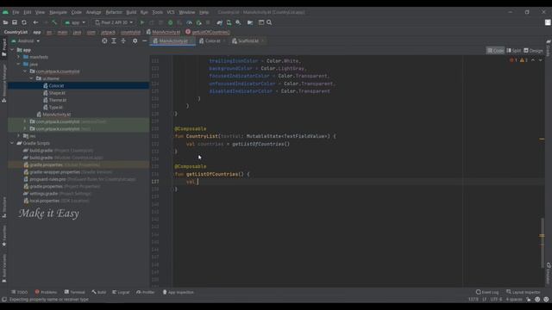
Task: Collapse the java folder
Action: coord(19,65)
